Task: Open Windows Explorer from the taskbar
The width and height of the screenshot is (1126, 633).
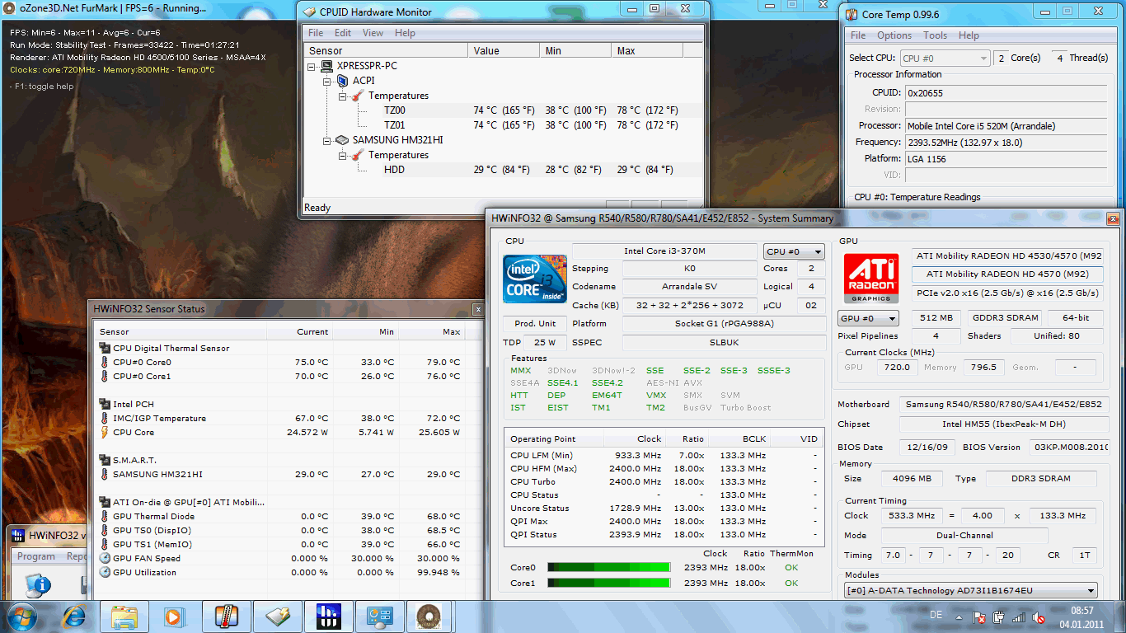Action: pyautogui.click(x=124, y=617)
